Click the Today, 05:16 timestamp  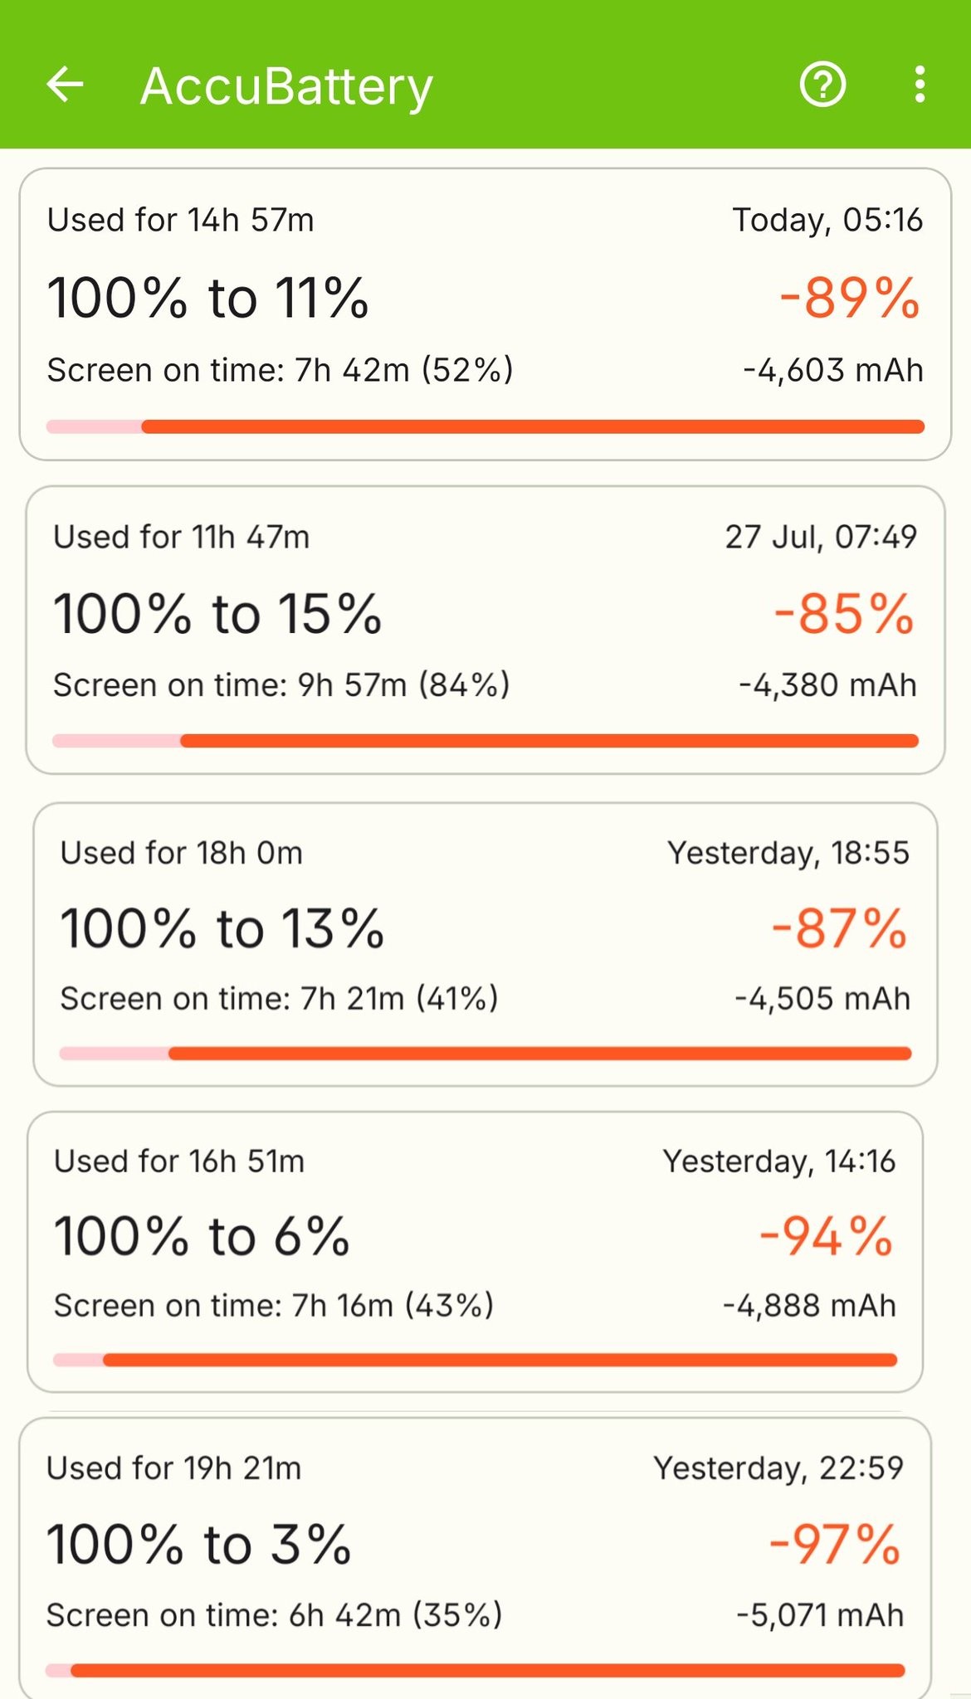pyautogui.click(x=827, y=220)
